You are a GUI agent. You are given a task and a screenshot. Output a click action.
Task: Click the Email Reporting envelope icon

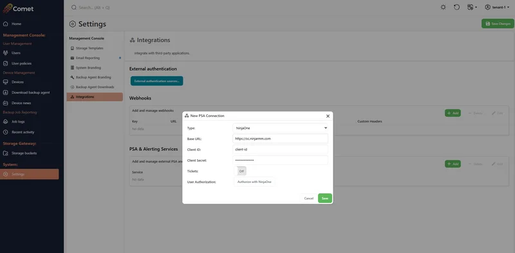[x=72, y=58]
